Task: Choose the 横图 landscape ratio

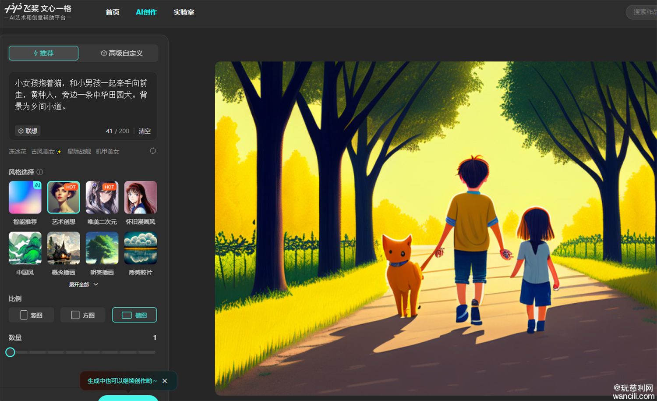Action: [134, 315]
